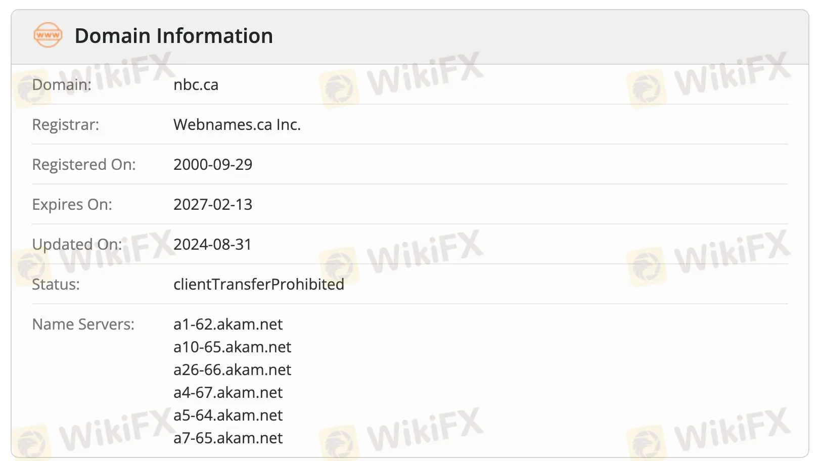
Task: Click name server a26-66.akam.net
Action: [x=232, y=370]
